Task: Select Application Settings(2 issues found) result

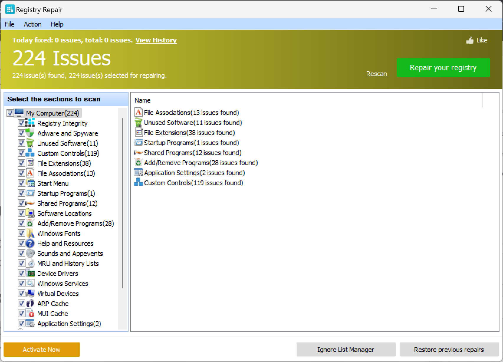Action: [x=194, y=173]
